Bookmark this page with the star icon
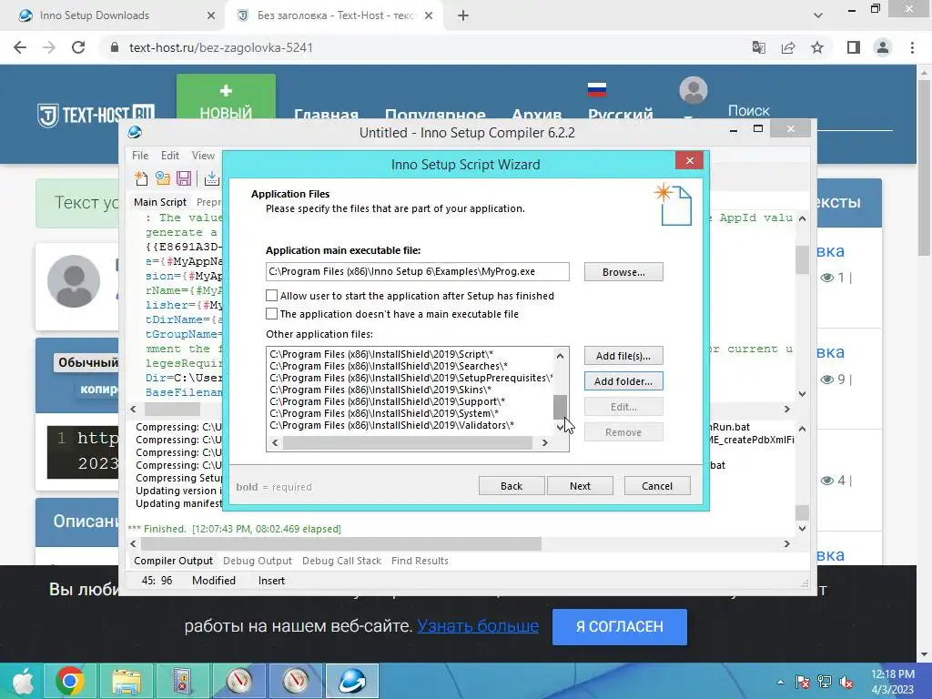 817,47
